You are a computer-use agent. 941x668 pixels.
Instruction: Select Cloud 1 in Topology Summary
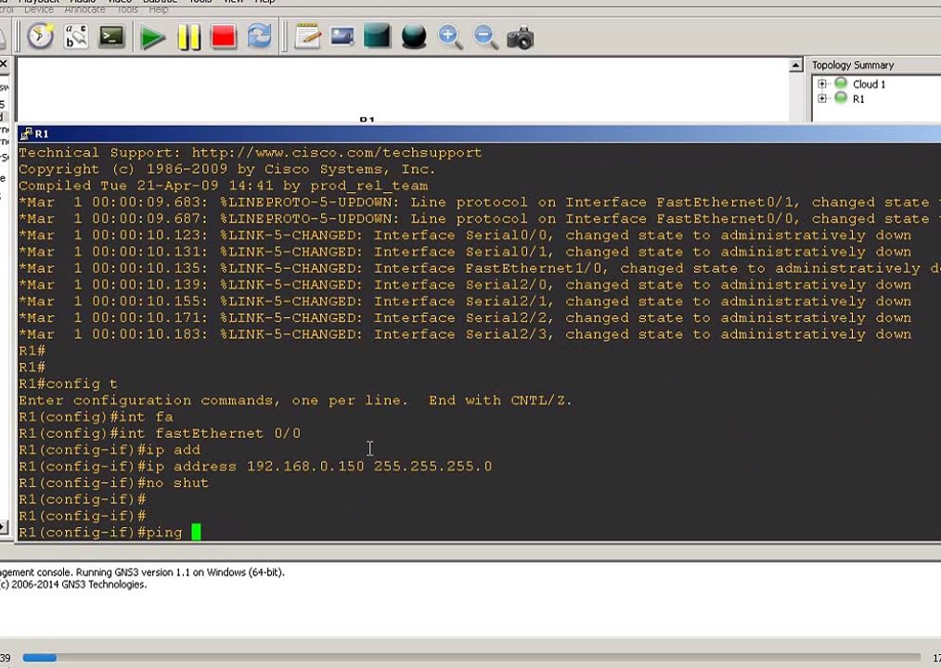(x=869, y=84)
